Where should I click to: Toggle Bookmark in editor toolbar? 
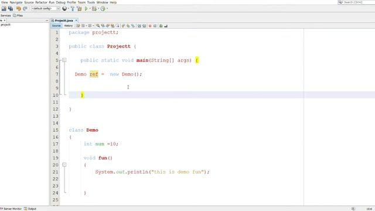[x=133, y=26]
